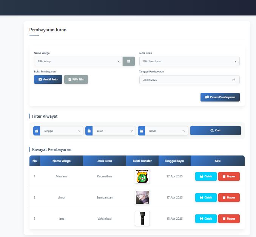
Task: Click the Tanggal Bayar column header
Action: [174, 161]
